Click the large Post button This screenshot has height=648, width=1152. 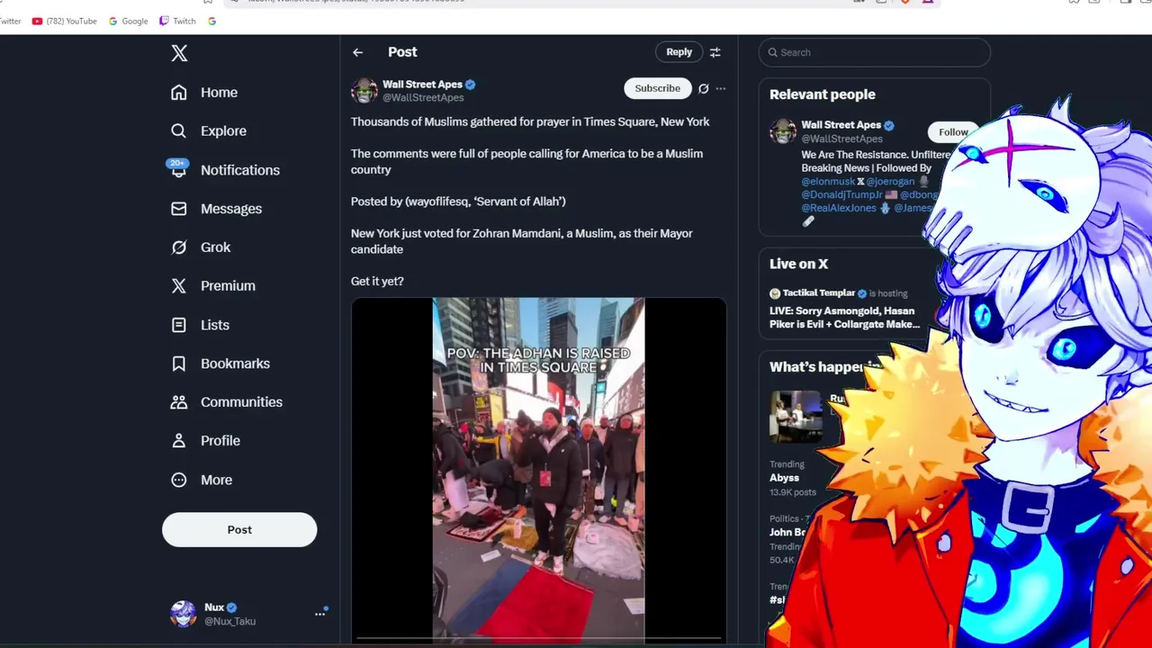pyautogui.click(x=239, y=530)
